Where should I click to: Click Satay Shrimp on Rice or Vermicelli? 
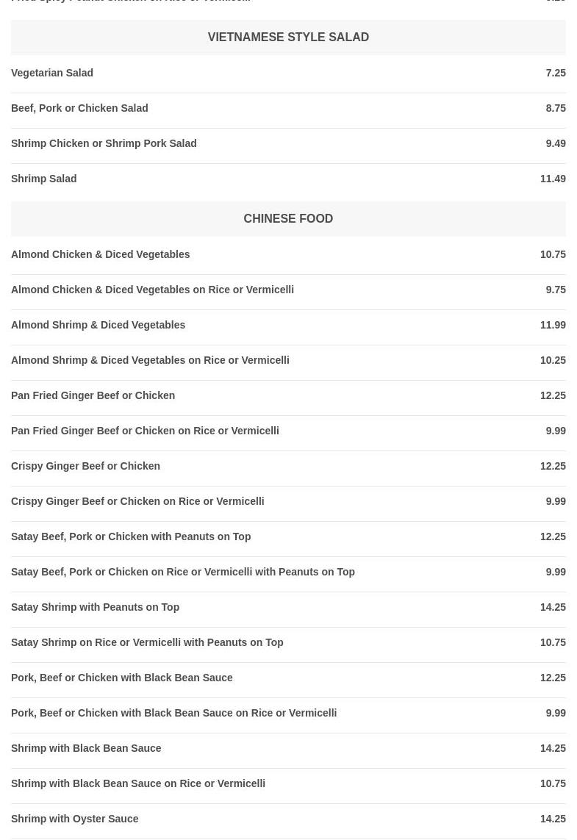coord(147,642)
